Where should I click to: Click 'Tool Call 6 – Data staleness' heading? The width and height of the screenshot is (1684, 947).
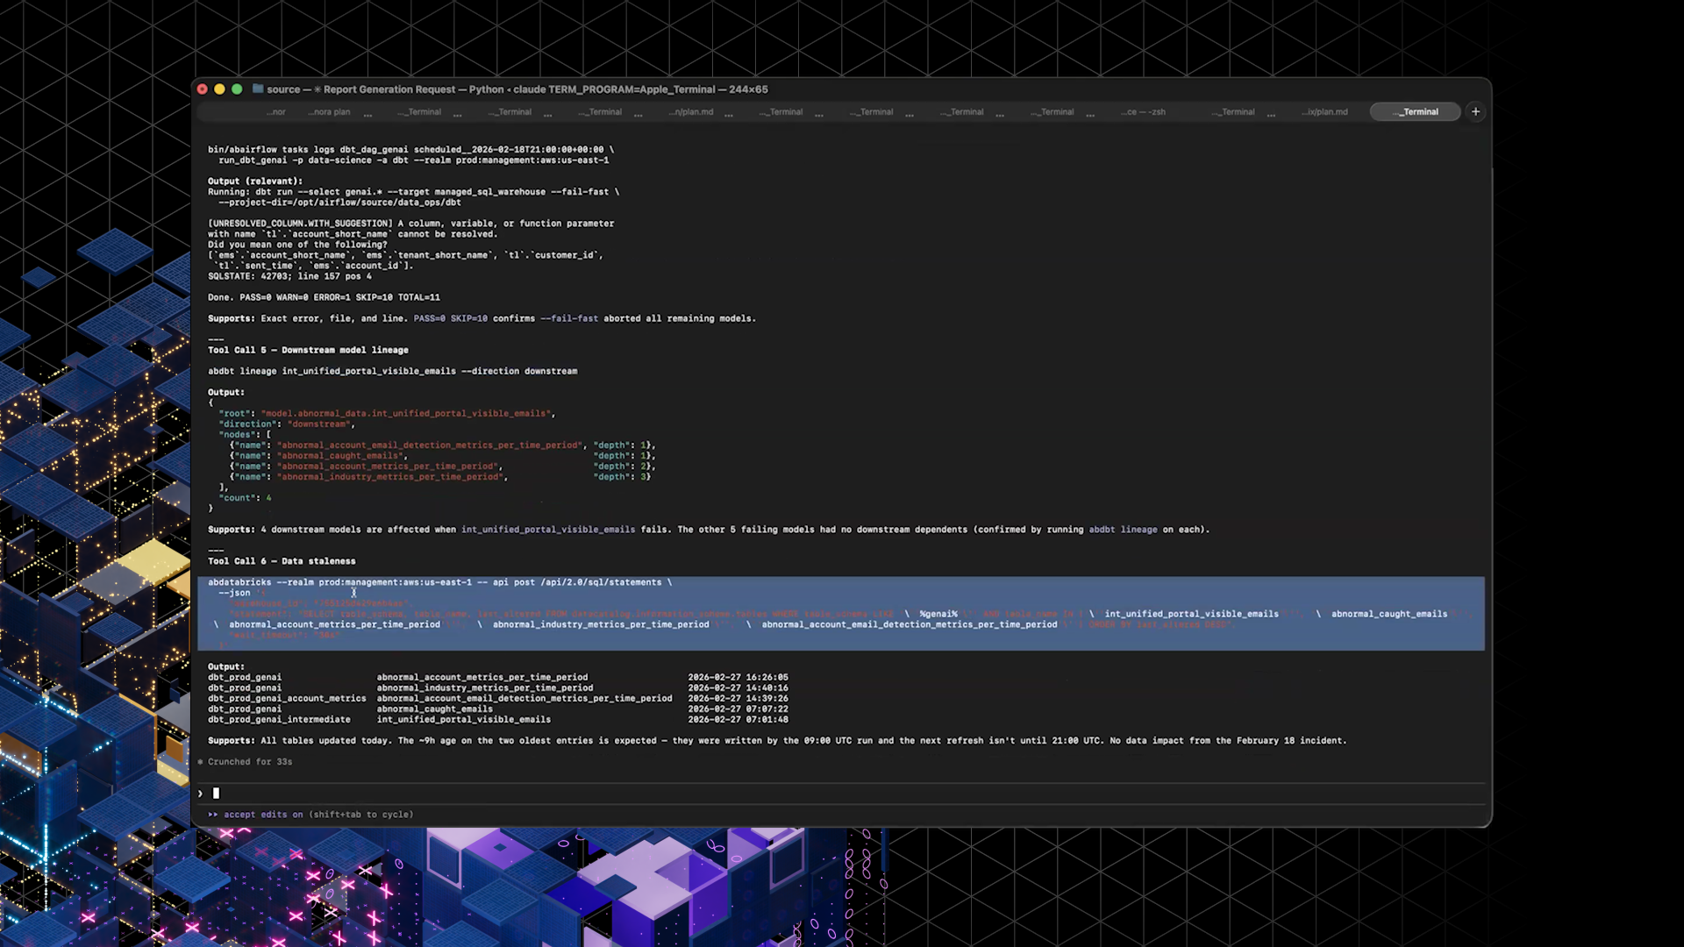click(x=282, y=561)
